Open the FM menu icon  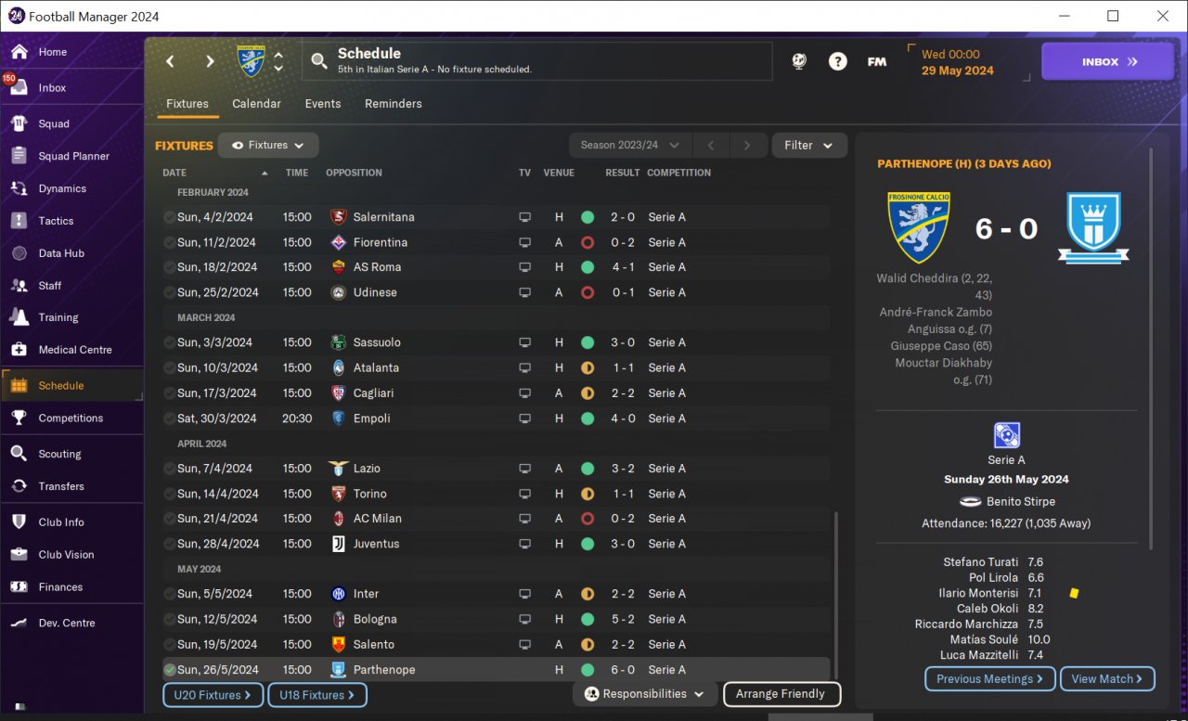(x=877, y=61)
